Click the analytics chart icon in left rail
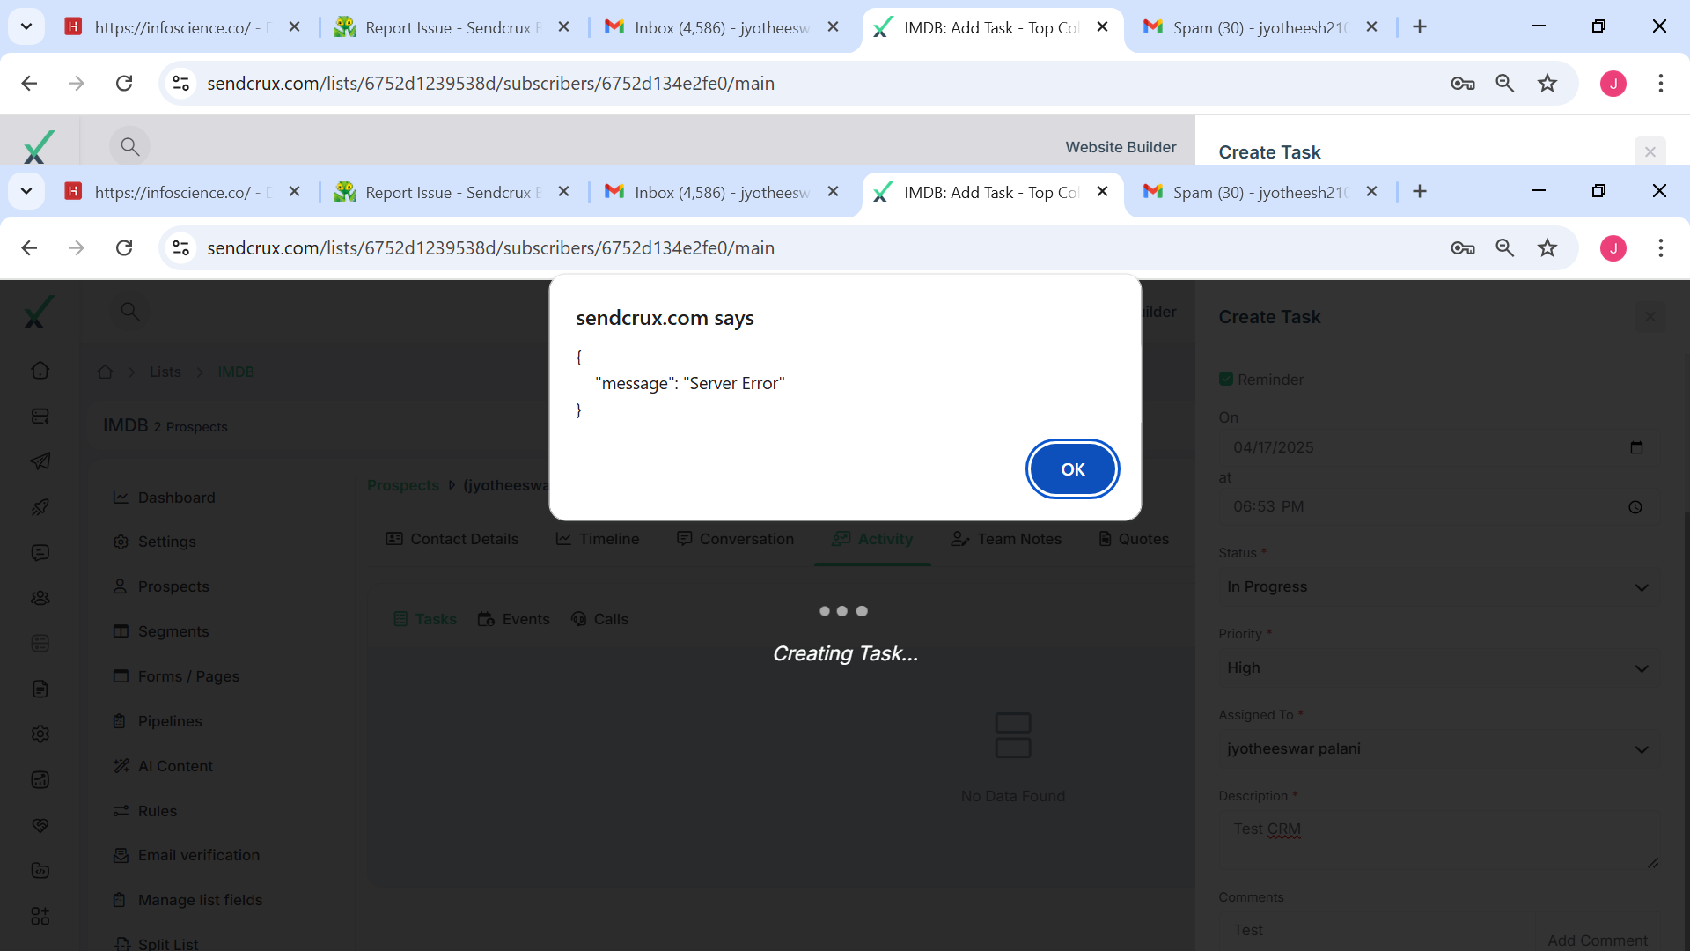The image size is (1690, 951). (40, 779)
